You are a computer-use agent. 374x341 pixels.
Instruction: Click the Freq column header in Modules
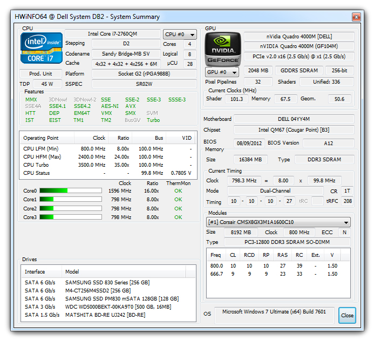pos(216,255)
